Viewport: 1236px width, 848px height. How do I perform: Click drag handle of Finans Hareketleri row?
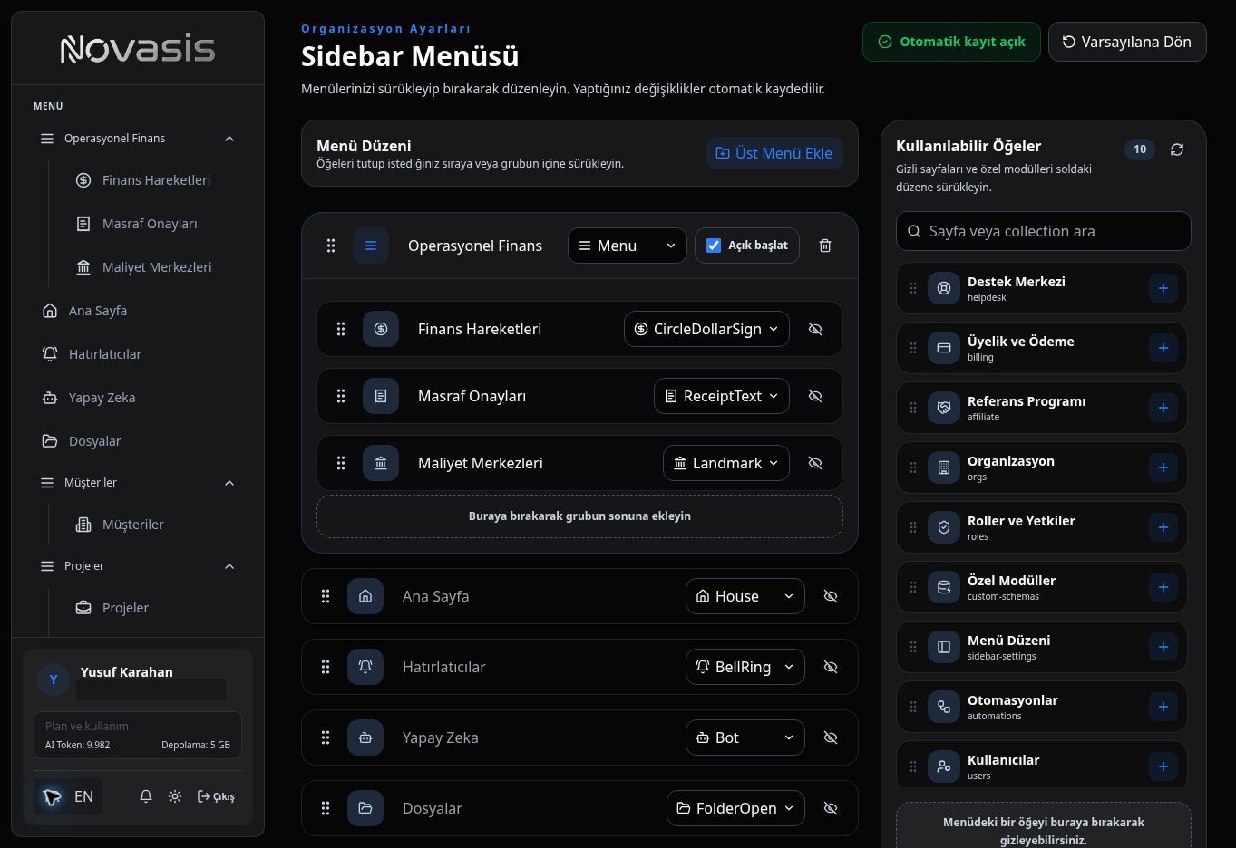pyautogui.click(x=341, y=329)
